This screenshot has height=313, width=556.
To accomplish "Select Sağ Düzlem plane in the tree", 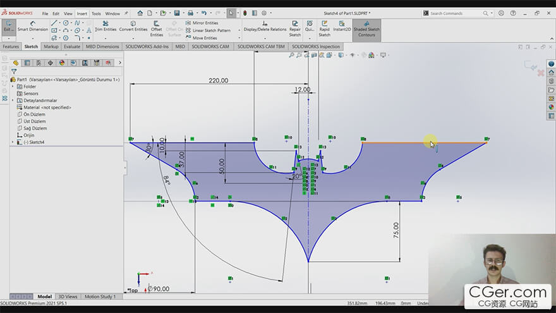I will coord(32,128).
